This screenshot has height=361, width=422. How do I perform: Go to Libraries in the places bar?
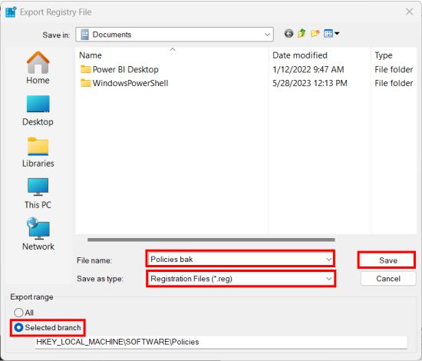[x=38, y=152]
